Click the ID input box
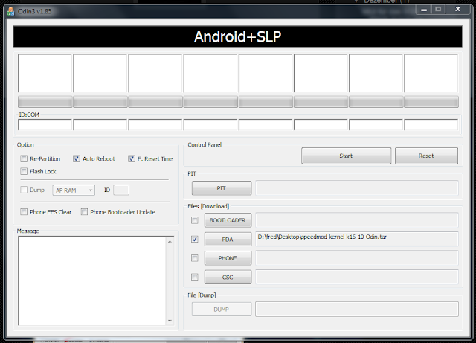 (x=121, y=190)
